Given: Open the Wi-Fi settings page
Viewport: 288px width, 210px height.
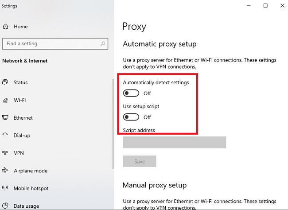Looking at the screenshot, I should pyautogui.click(x=20, y=100).
